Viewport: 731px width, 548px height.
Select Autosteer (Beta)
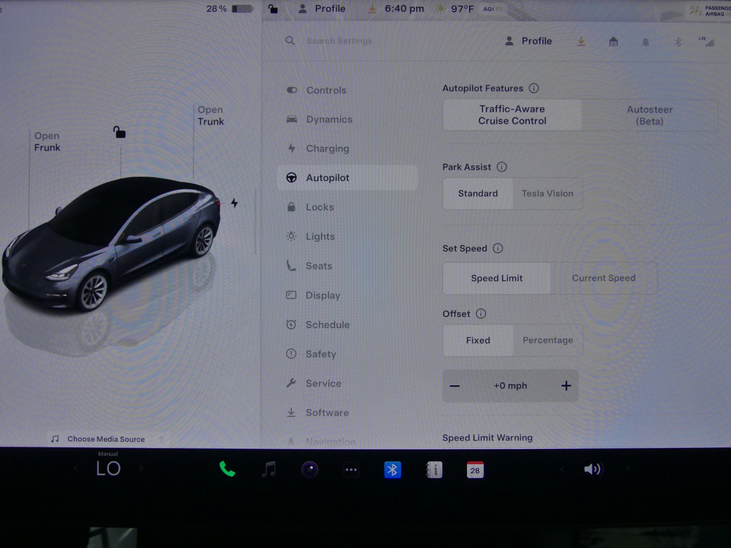pyautogui.click(x=650, y=115)
